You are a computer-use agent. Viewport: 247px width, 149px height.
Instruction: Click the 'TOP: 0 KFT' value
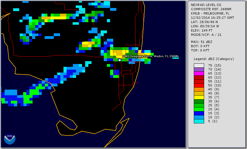point(200,50)
